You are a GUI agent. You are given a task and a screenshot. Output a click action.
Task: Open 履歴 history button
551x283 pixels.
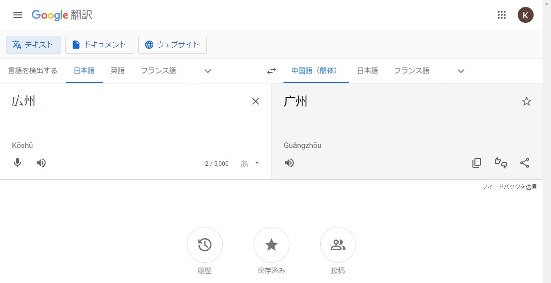point(204,245)
